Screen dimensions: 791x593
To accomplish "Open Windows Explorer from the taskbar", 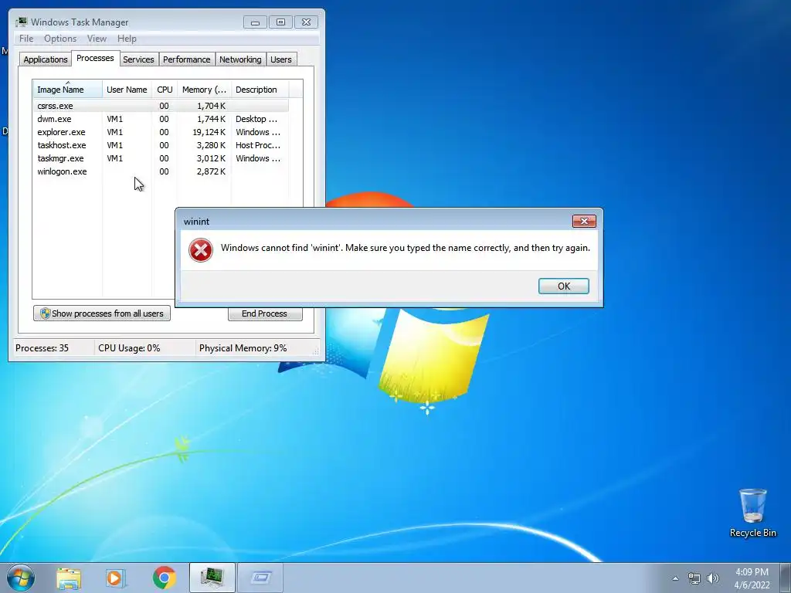I will pos(69,578).
